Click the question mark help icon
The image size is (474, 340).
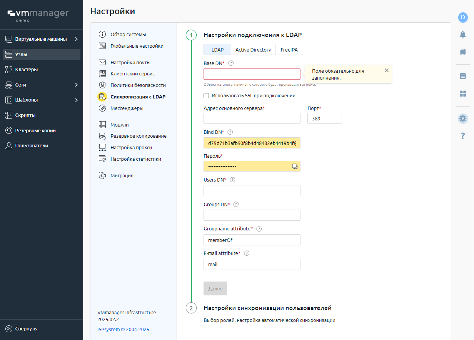coord(463,136)
